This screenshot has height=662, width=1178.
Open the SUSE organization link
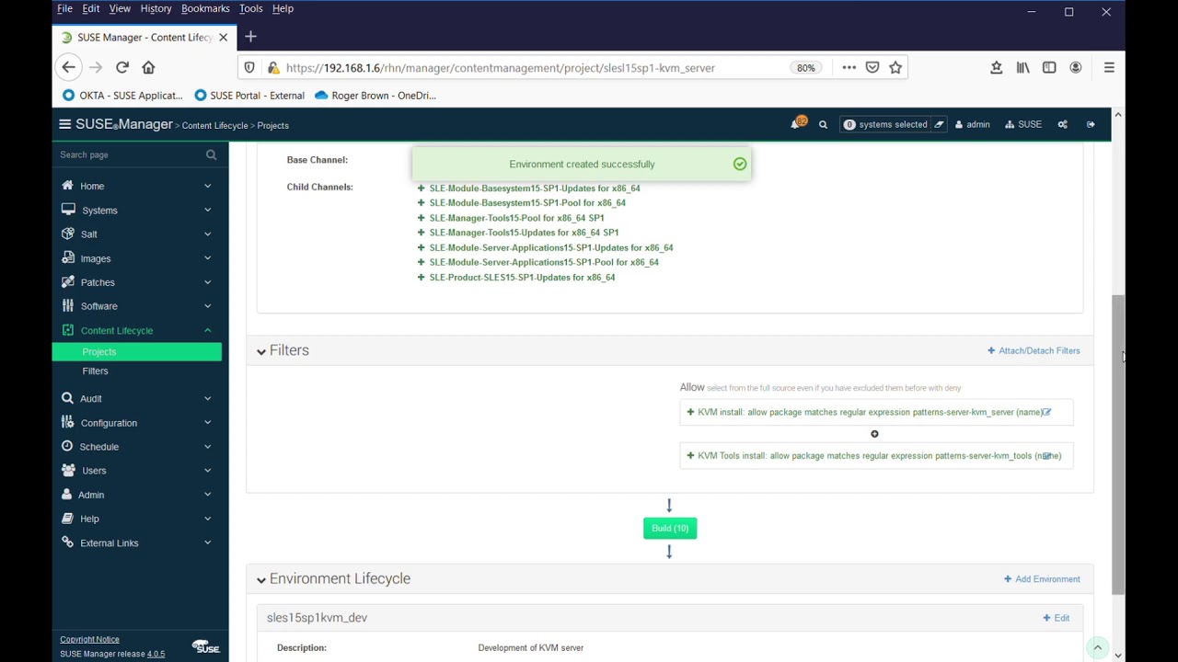pos(1023,125)
